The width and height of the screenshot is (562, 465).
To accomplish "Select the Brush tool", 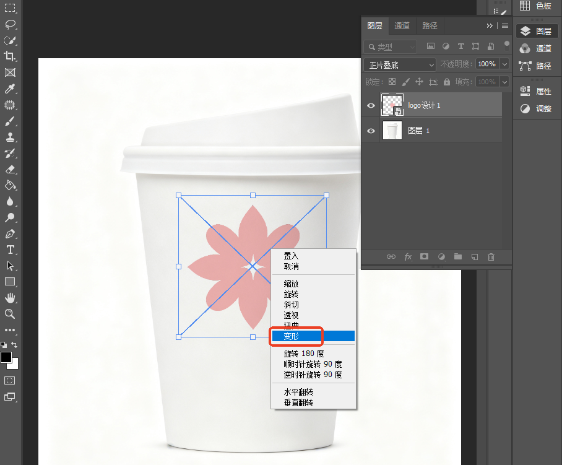I will coord(10,121).
